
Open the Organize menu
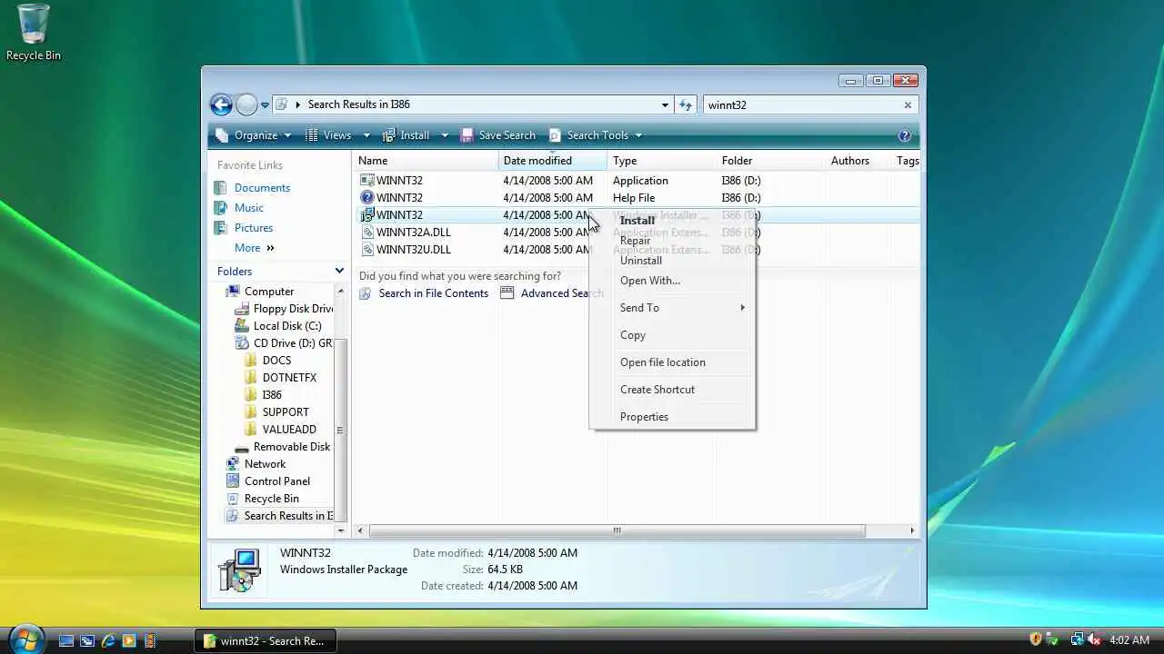[x=254, y=135]
